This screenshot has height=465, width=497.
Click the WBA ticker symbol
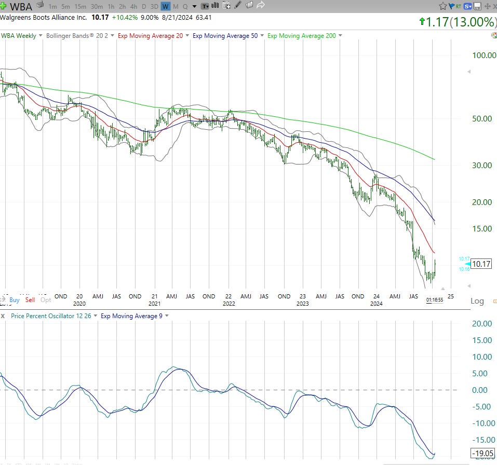click(21, 6)
